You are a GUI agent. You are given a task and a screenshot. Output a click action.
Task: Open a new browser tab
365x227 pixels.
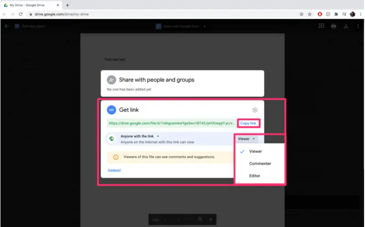(x=67, y=5)
